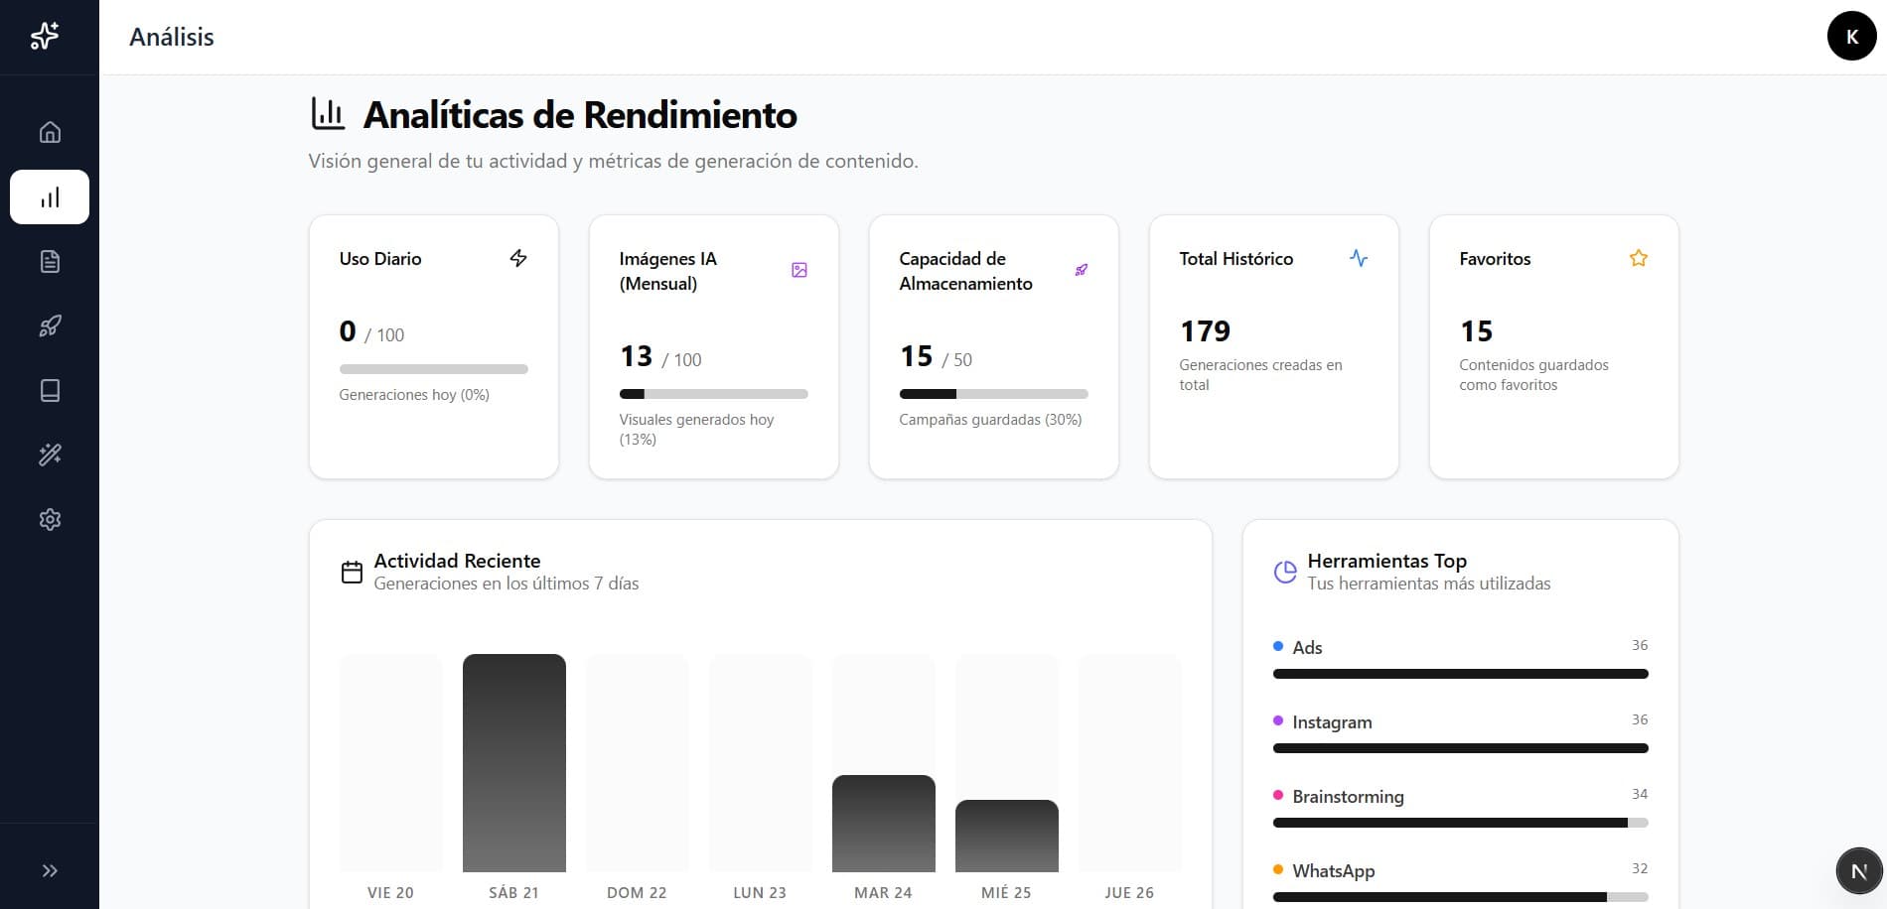Select the magic wand sidebar icon
The width and height of the screenshot is (1887, 909).
click(50, 455)
